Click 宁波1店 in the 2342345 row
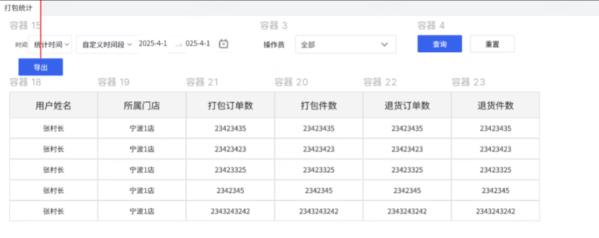 (142, 190)
